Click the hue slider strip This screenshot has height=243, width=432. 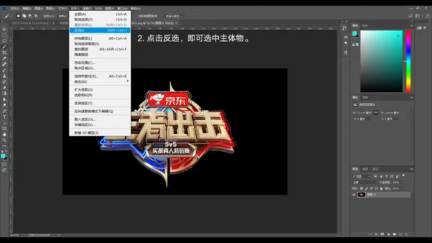pos(408,61)
